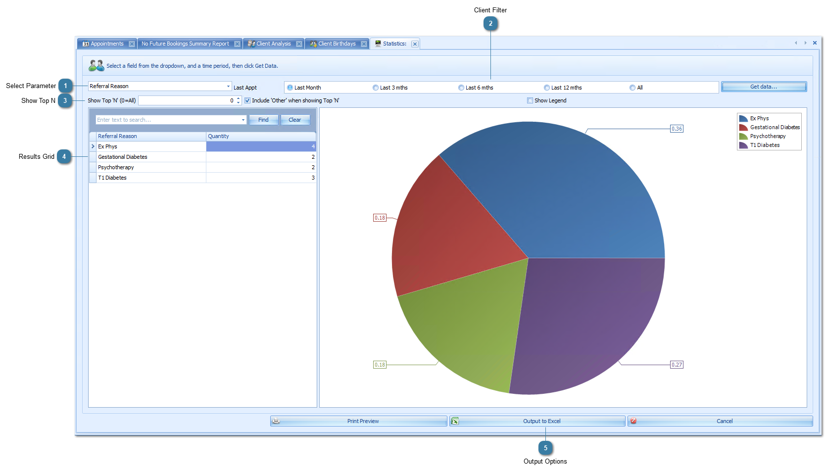
Task: Enable the Show Legend checkbox
Action: pyautogui.click(x=530, y=100)
